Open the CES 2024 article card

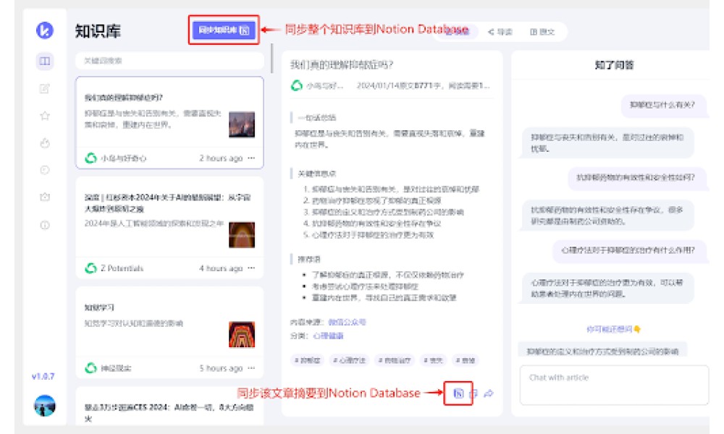(169, 407)
